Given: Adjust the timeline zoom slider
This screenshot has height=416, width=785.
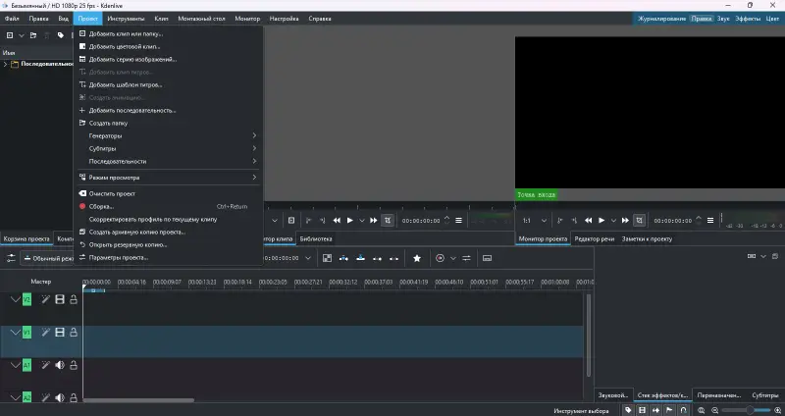Looking at the screenshot, I should (x=746, y=410).
